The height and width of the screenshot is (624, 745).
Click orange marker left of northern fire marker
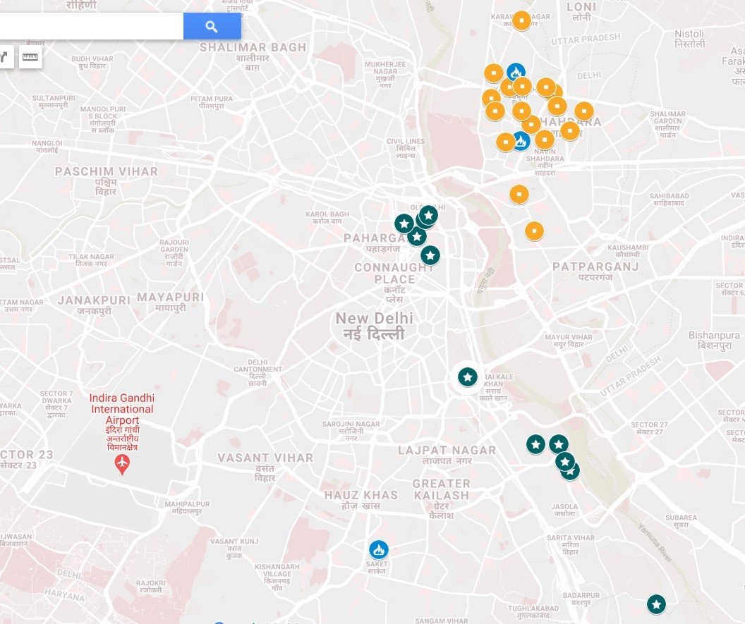pos(493,73)
